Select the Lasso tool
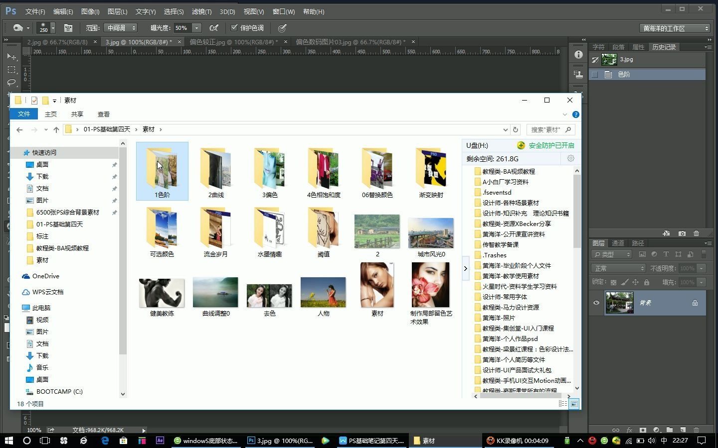Image resolution: width=718 pixels, height=448 pixels. coord(11,82)
